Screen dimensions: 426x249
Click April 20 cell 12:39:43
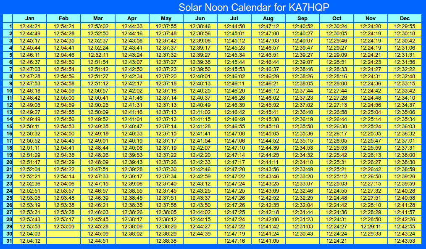(132, 162)
